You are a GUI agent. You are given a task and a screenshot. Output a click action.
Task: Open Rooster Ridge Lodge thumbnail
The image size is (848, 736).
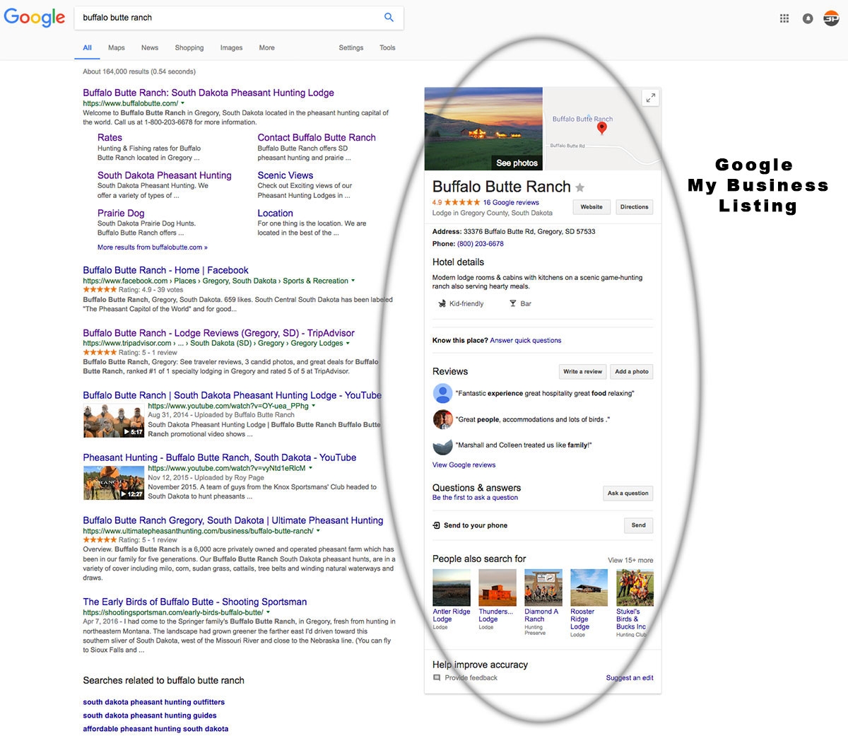click(x=589, y=588)
